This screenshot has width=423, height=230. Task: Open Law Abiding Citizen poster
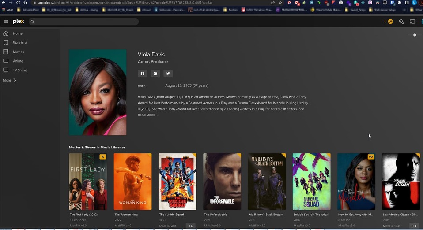[401, 182]
